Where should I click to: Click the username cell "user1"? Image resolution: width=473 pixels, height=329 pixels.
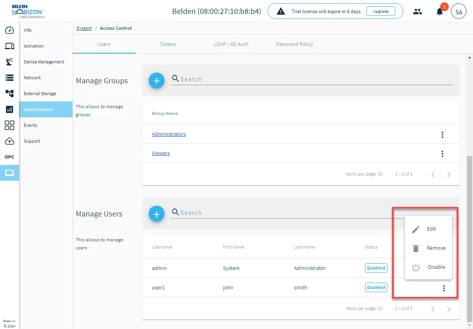[x=158, y=287]
